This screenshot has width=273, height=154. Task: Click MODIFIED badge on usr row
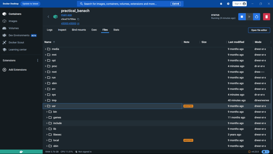188,106
